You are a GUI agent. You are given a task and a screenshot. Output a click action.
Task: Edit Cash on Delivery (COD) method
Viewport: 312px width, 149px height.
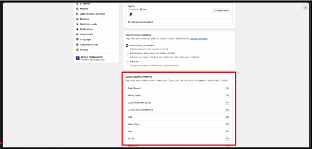click(227, 102)
